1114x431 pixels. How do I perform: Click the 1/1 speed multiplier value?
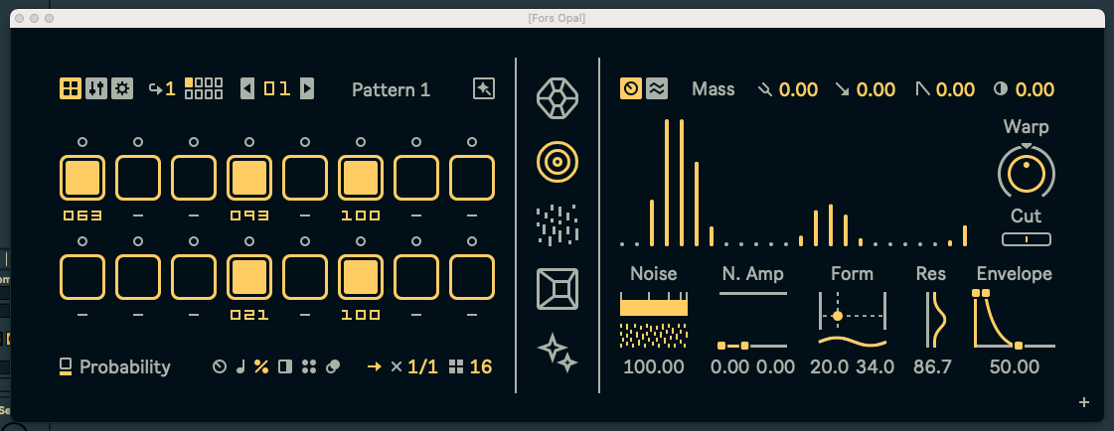[x=422, y=367]
